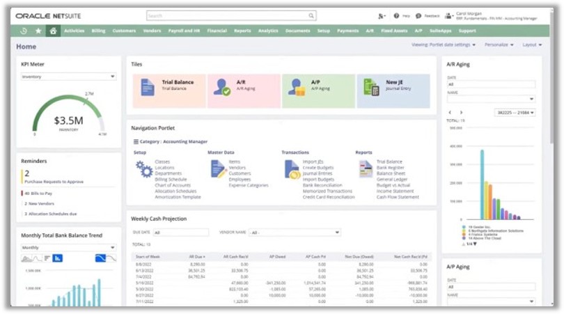This screenshot has width=564, height=314.
Task: Open Chart of Accounts link under Setup
Action: pyautogui.click(x=173, y=185)
